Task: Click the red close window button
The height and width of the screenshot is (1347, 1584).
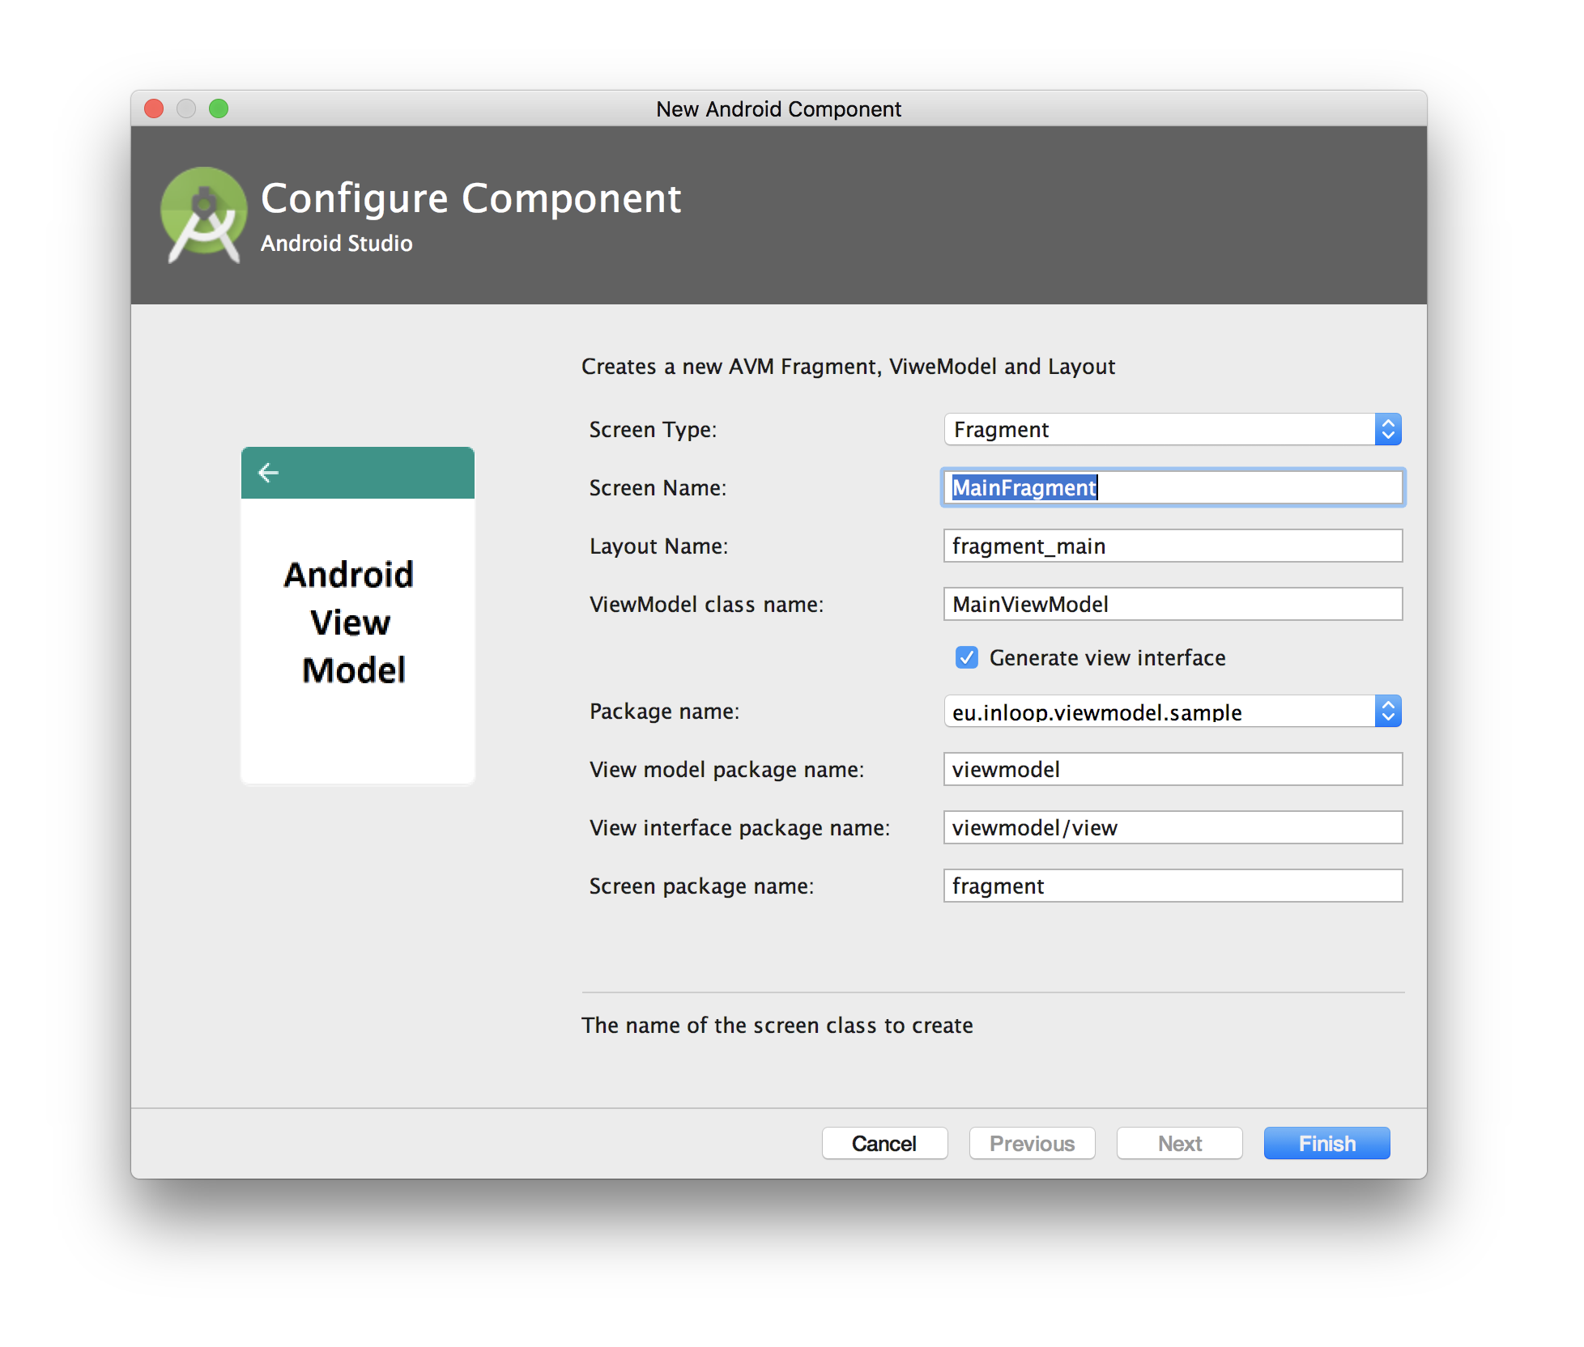Action: (x=153, y=108)
